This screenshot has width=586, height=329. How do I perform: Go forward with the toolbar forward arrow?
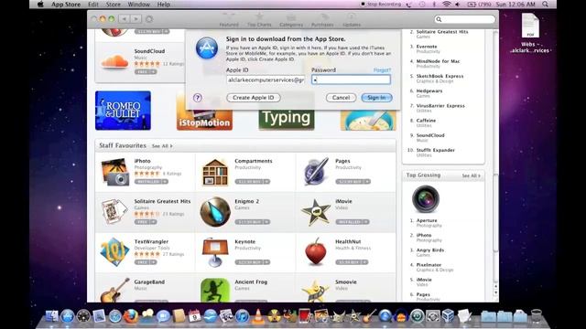click(136, 18)
